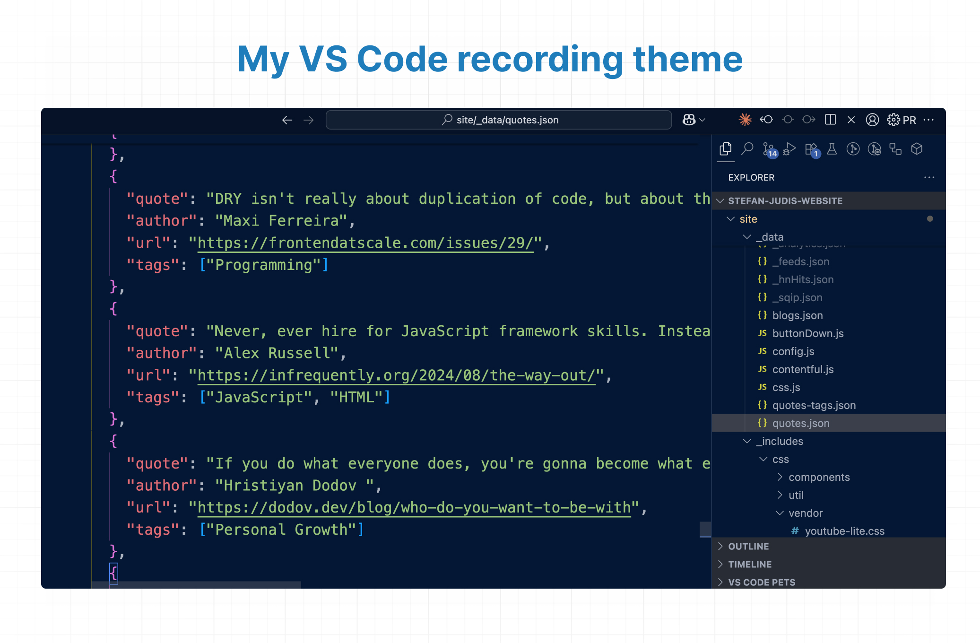This screenshot has height=643, width=980.
Task: Close the editor with X icon
Action: (x=851, y=120)
